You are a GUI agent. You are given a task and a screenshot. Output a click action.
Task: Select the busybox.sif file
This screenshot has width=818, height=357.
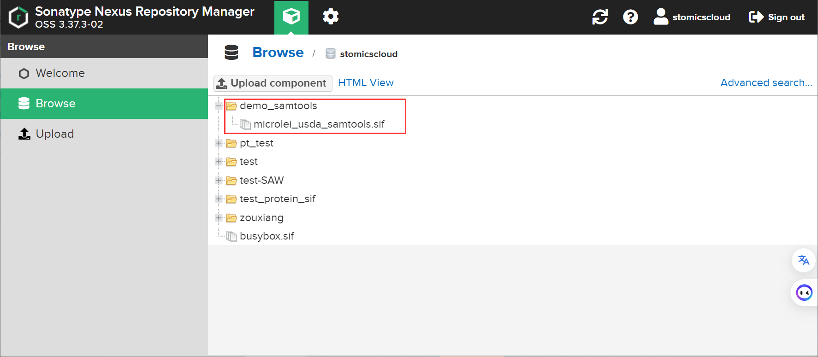(267, 236)
